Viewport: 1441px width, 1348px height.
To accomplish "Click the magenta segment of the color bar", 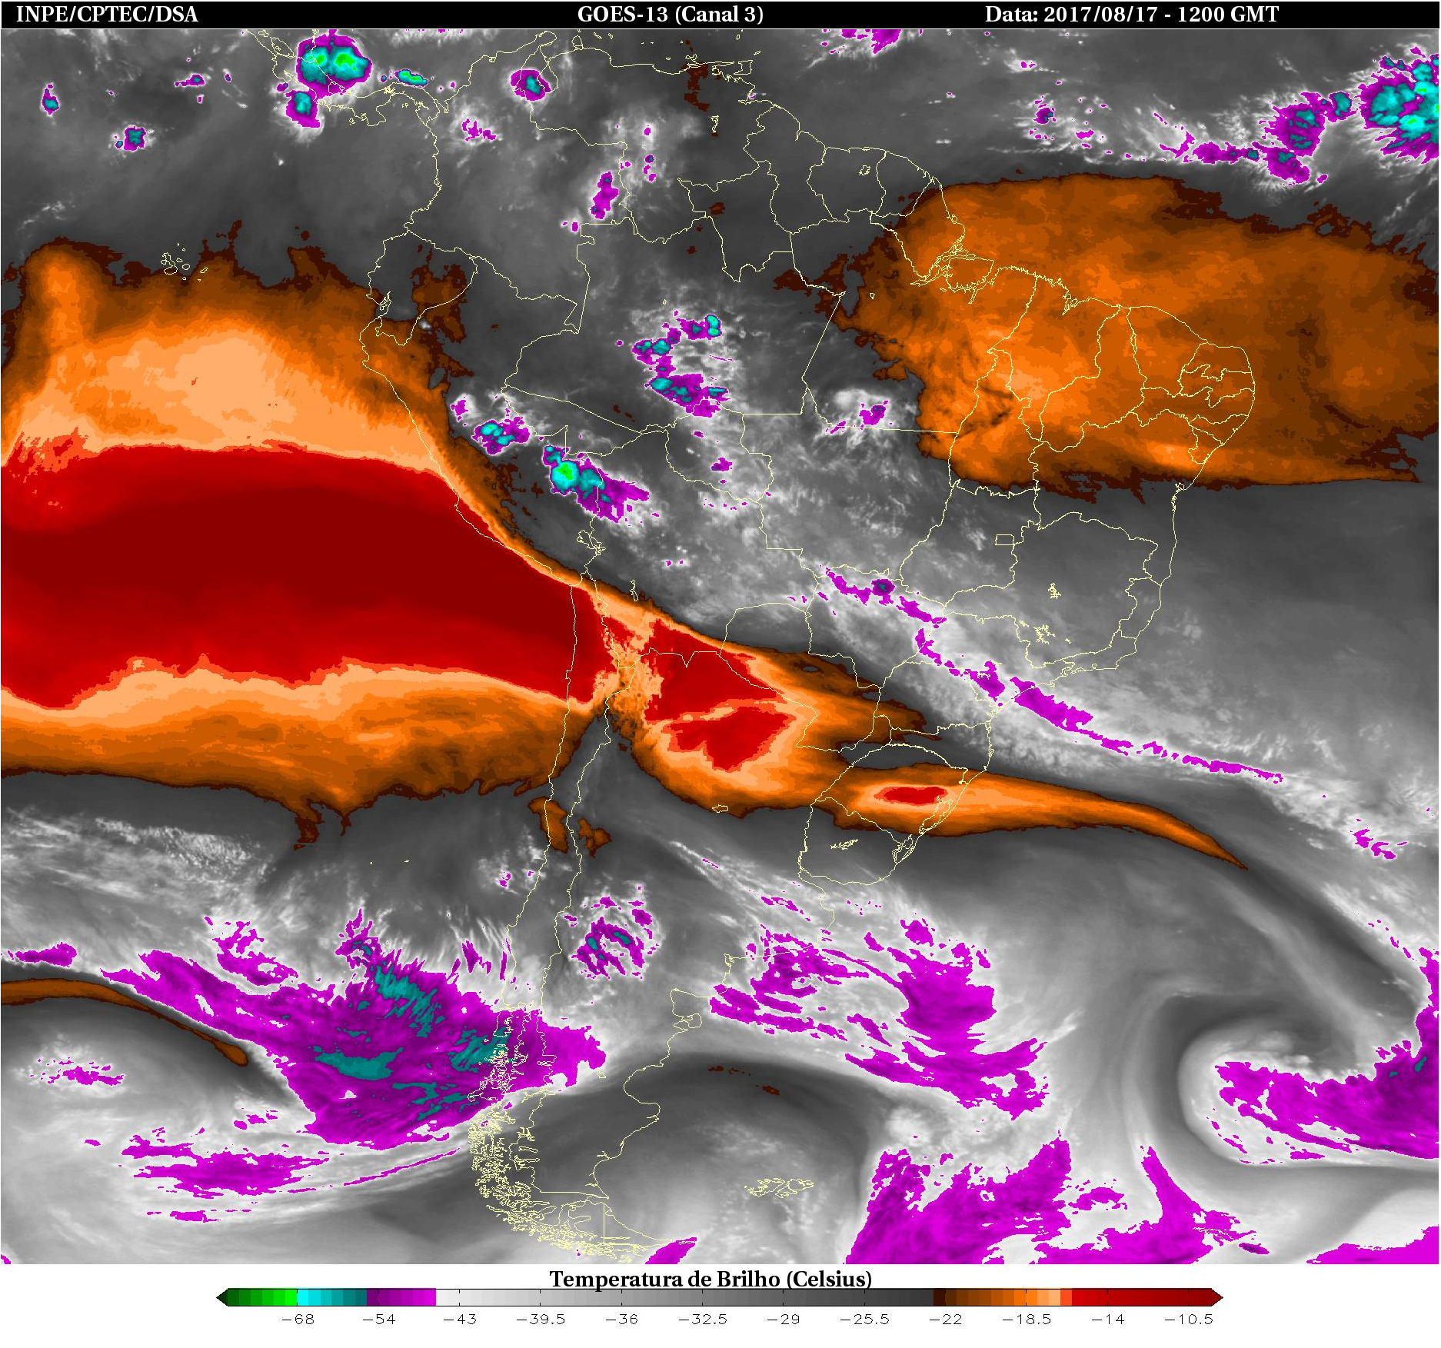I will (x=401, y=1297).
